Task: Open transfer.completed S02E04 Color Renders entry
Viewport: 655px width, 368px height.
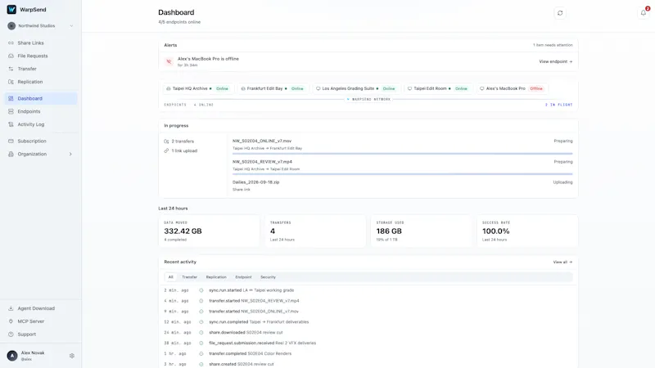Action: (368, 353)
